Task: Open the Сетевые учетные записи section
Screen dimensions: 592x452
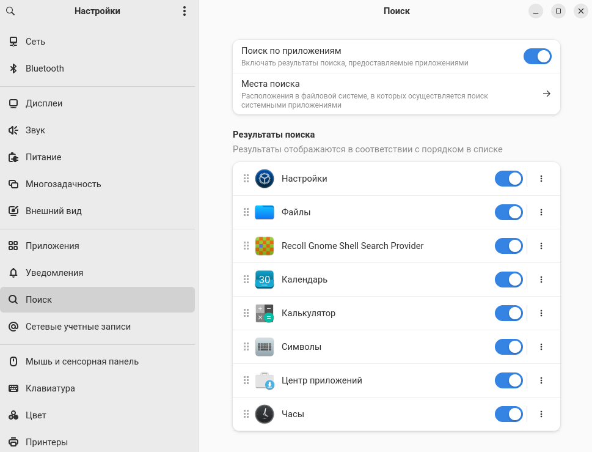Action: tap(78, 327)
